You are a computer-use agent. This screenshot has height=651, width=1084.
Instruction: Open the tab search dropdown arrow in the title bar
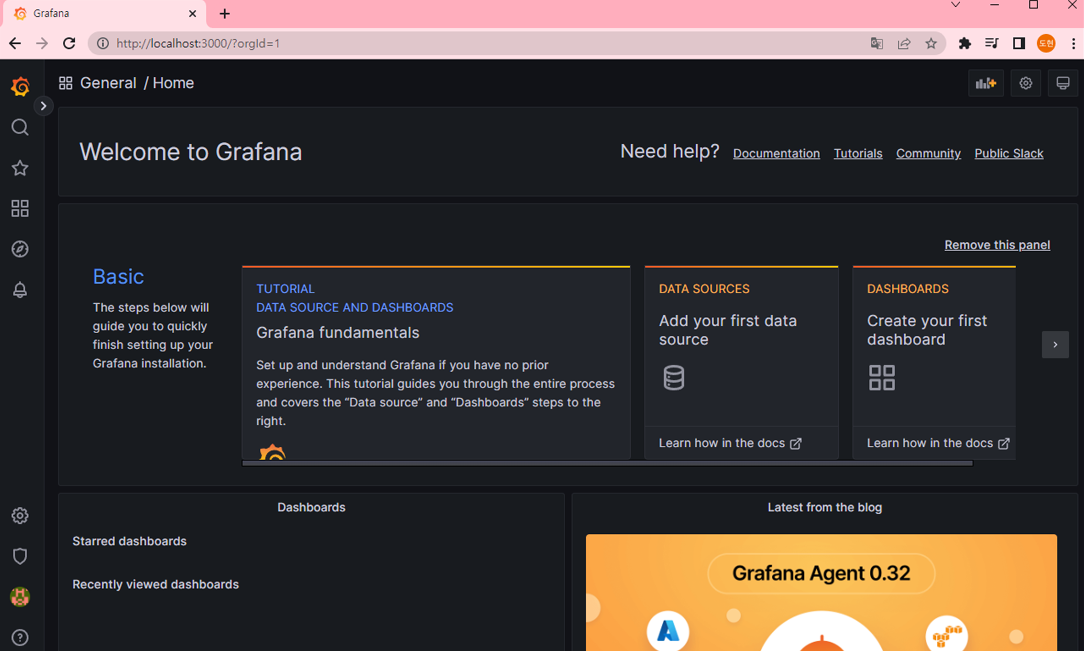956,5
